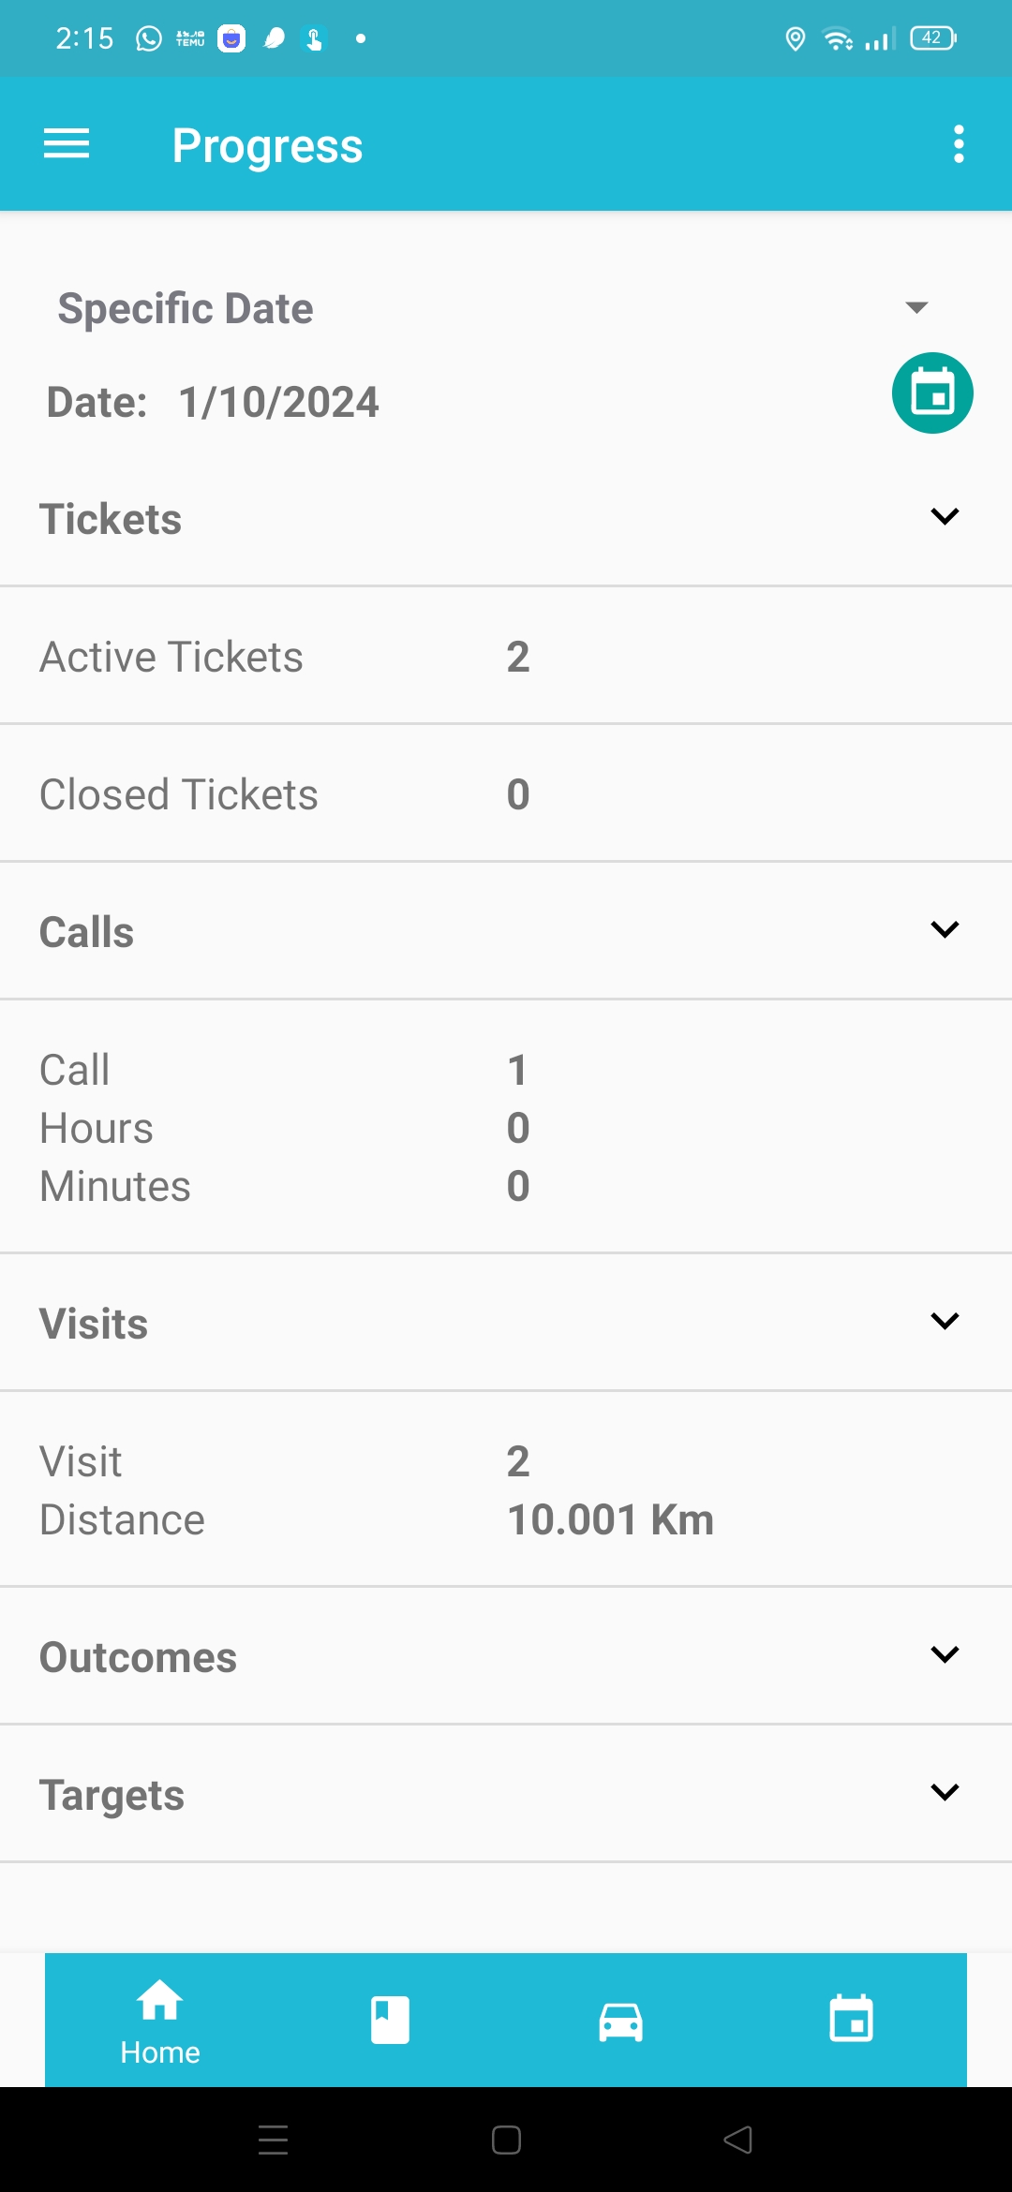Open the Specific Date dropdown
Screen dimensions: 1012x2192
[x=916, y=307]
